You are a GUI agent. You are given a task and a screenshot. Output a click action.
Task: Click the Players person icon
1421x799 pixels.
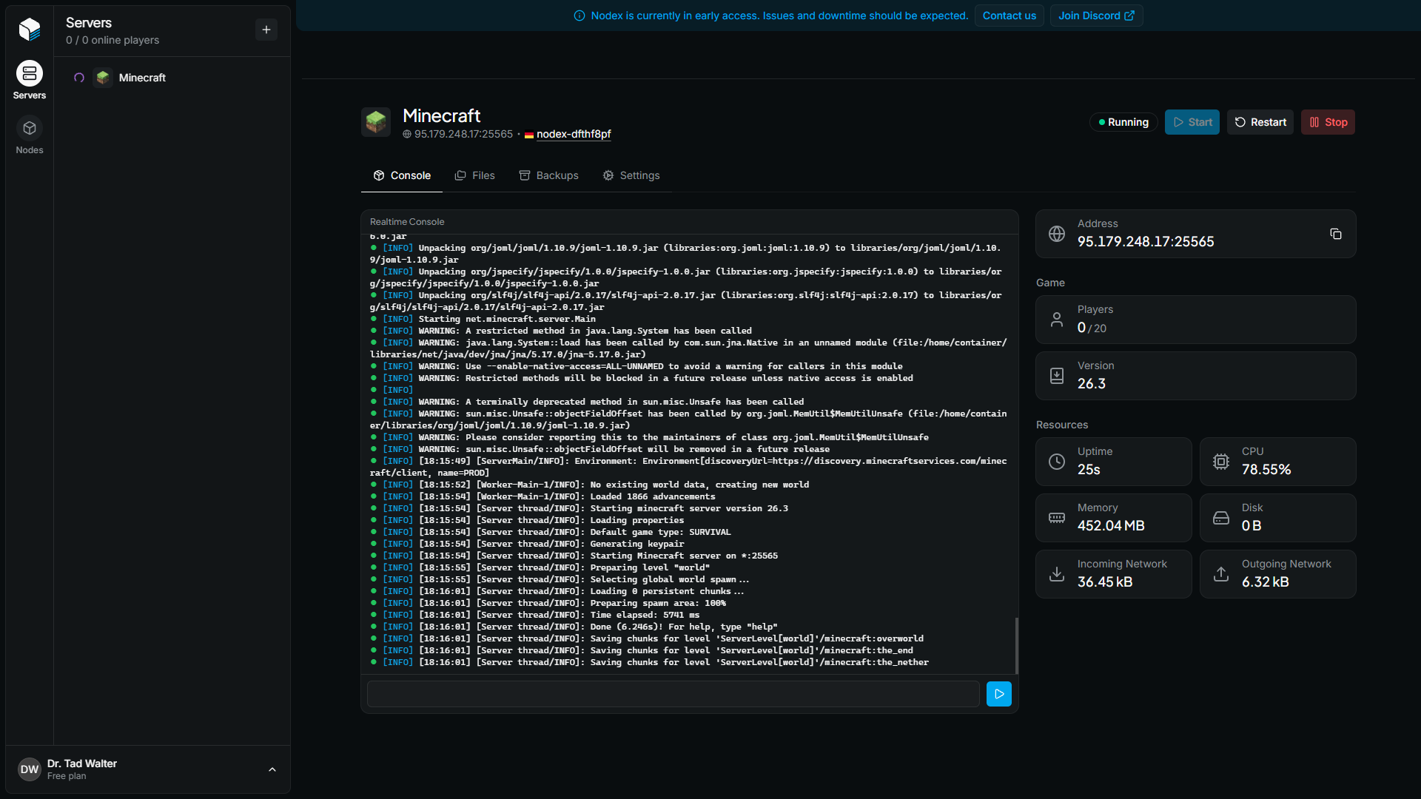point(1057,320)
